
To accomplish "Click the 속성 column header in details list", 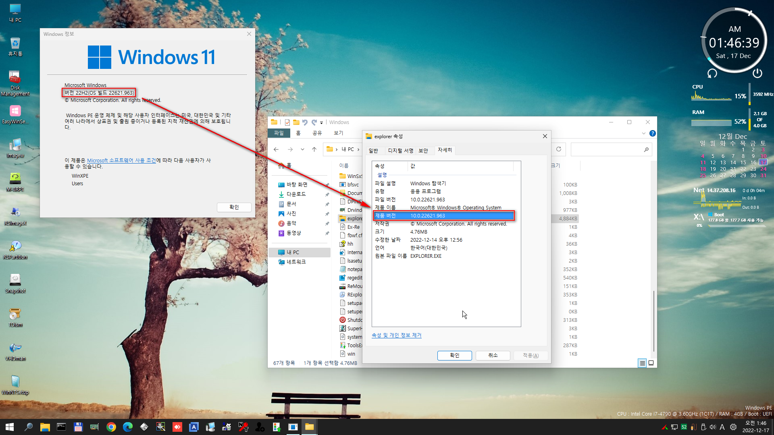I will (x=390, y=166).
